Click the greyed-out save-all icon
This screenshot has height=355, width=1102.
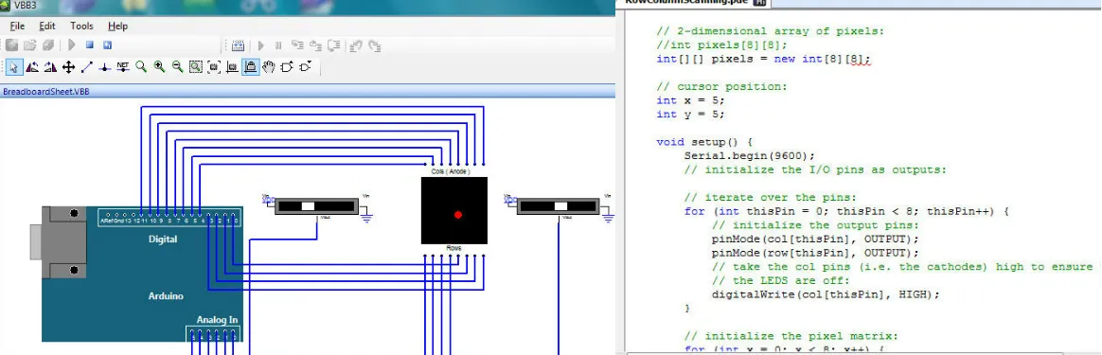(x=47, y=45)
